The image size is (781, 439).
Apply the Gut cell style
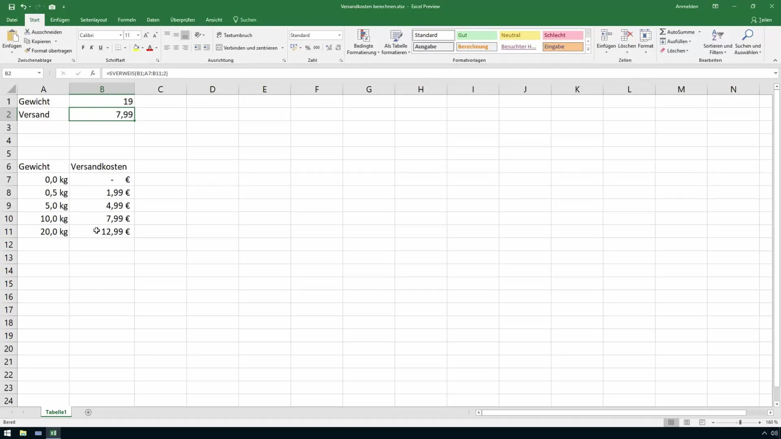476,35
